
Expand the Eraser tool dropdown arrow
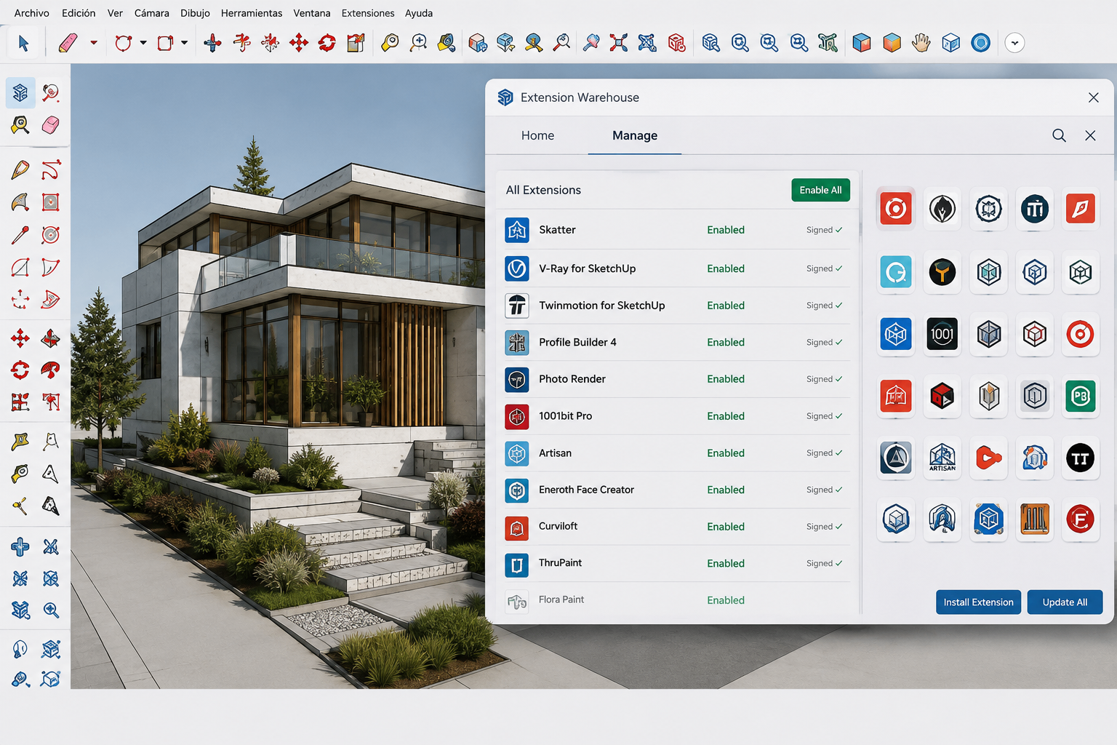point(94,43)
